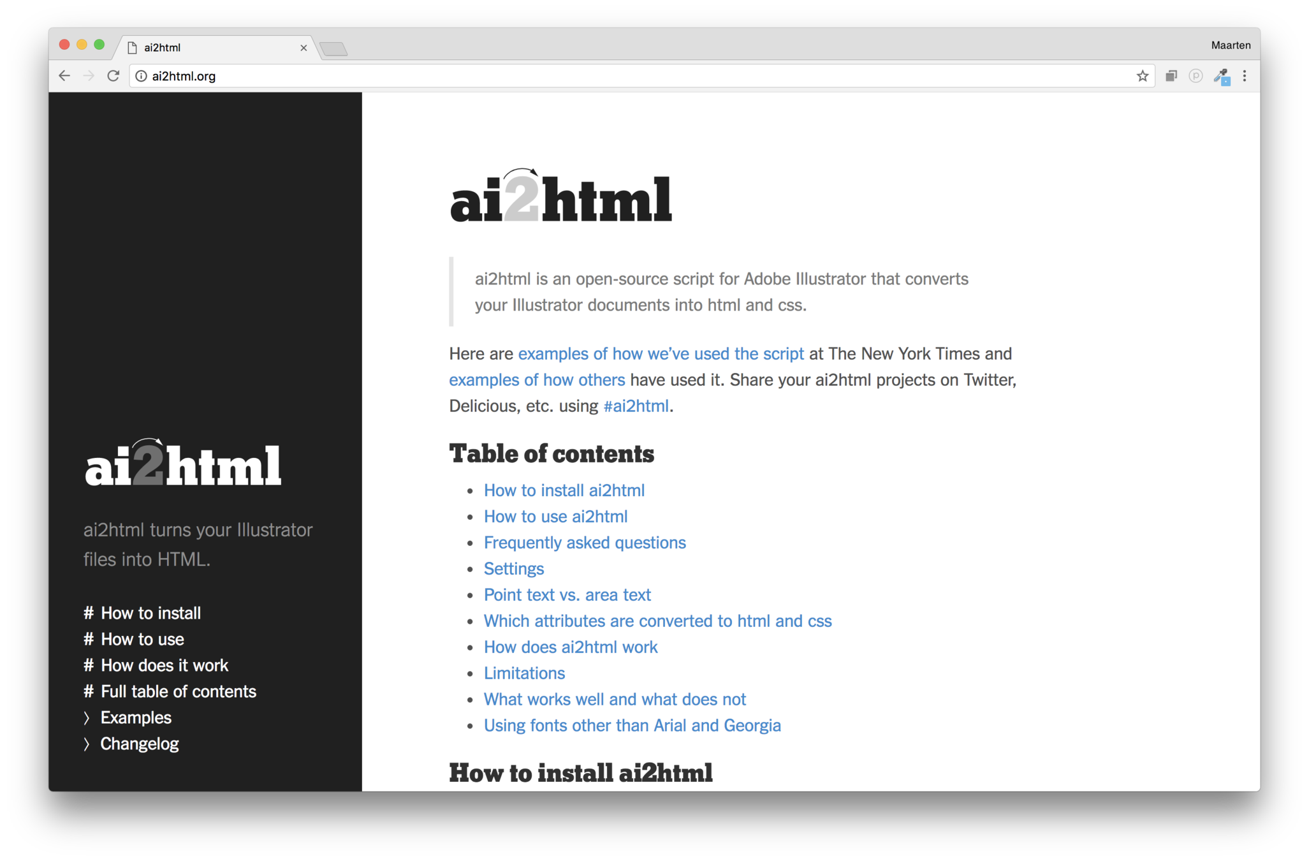The width and height of the screenshot is (1309, 861).
Task: Click the white ai2html sidebar logo
Action: tap(183, 464)
